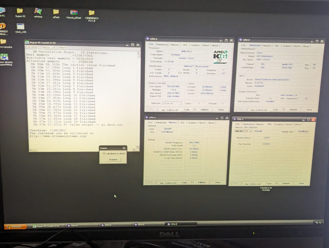Click Validate in the Mainboard window
Viewport: 329px width, 248px height.
(x=293, y=109)
